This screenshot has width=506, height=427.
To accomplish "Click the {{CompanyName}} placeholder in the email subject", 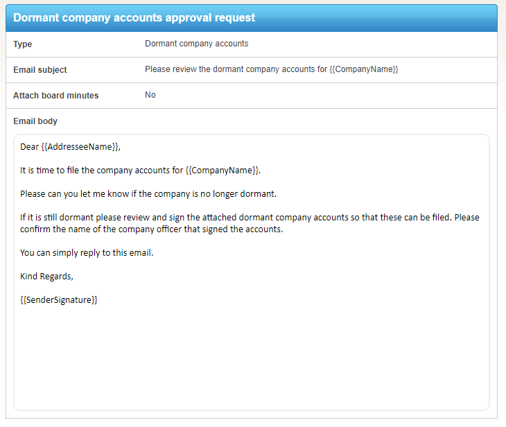I will [x=364, y=69].
